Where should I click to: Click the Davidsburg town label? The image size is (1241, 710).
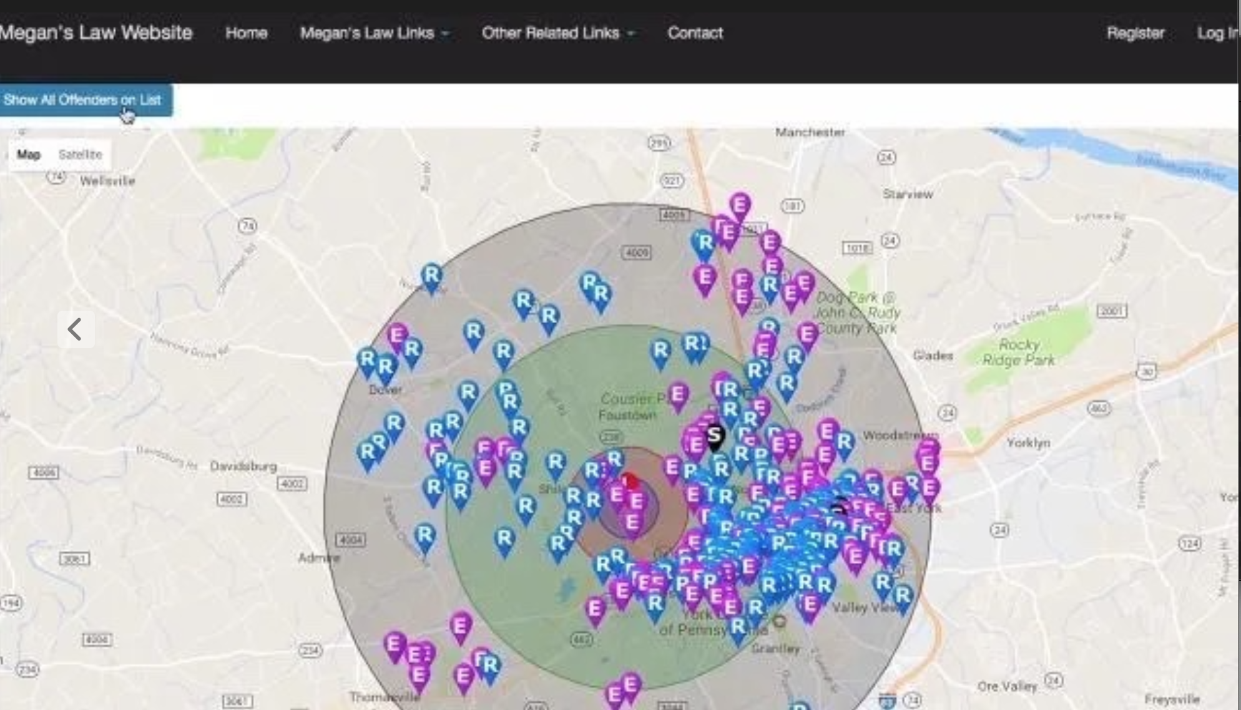coord(243,466)
